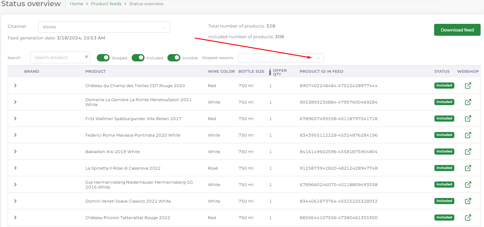Sort by the Brand column header
This screenshot has height=227, width=484.
(x=32, y=71)
